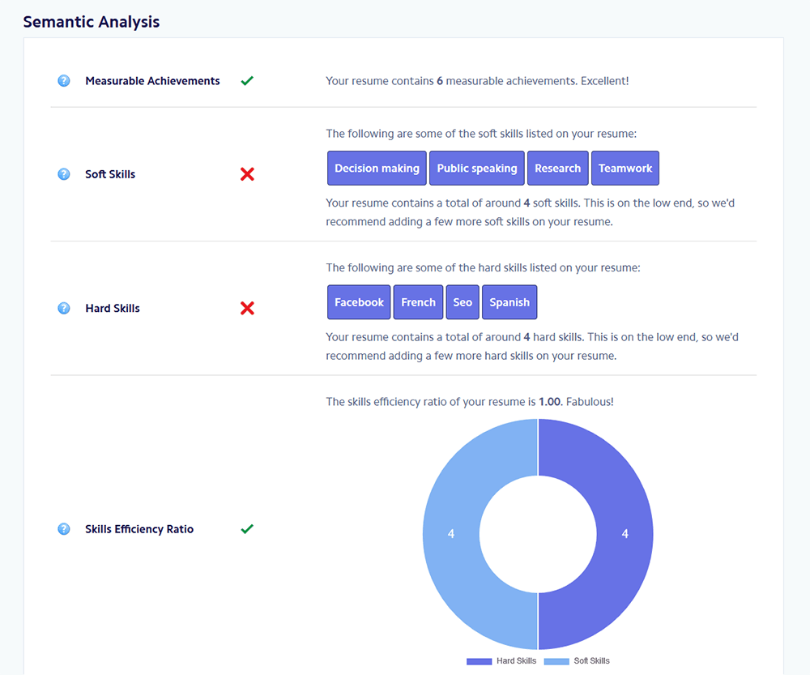Click the Public speaking skill badge
This screenshot has width=810, height=675.
(x=477, y=168)
